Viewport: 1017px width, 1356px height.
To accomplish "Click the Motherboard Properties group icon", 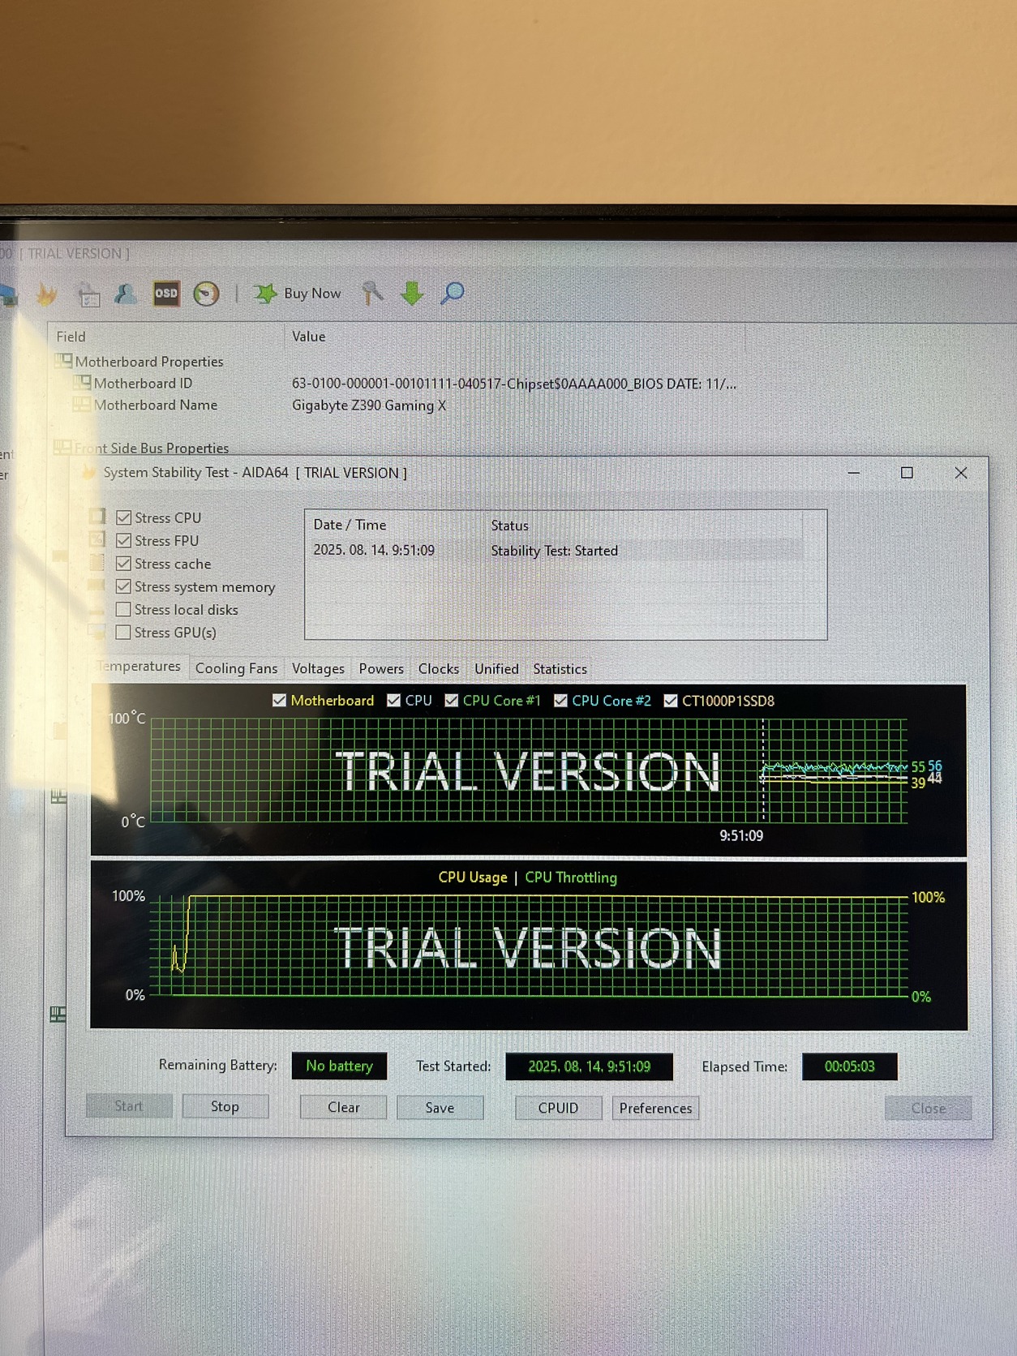I will 64,361.
